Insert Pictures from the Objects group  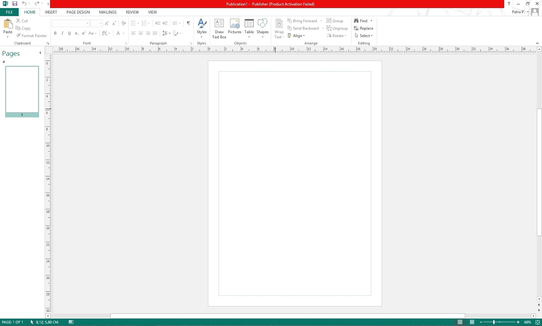(234, 26)
